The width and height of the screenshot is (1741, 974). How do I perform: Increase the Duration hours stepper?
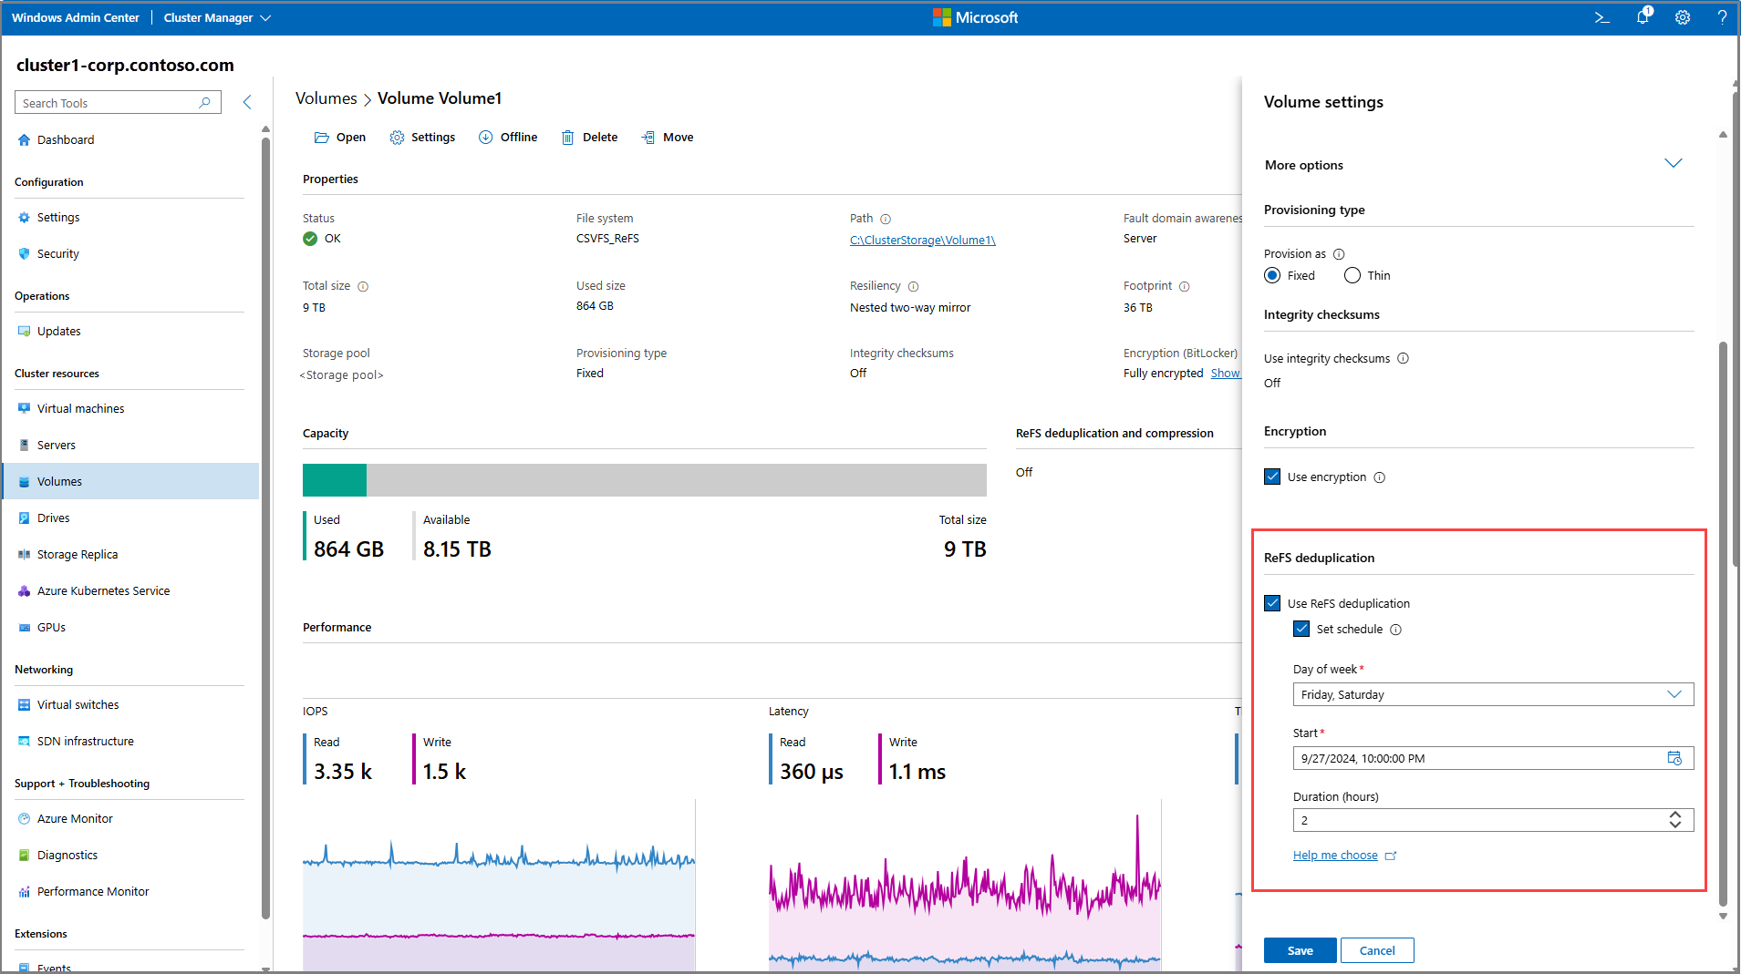pyautogui.click(x=1675, y=815)
